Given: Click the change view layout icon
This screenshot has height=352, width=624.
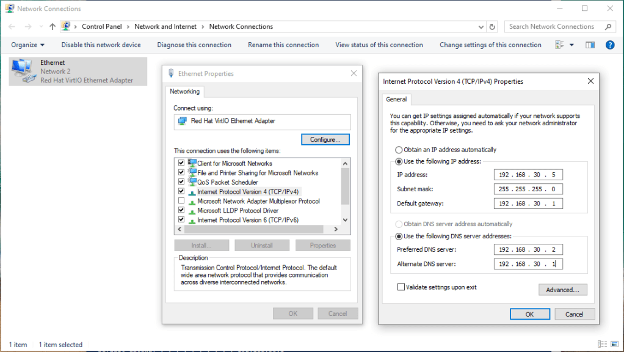Looking at the screenshot, I should coord(559,45).
